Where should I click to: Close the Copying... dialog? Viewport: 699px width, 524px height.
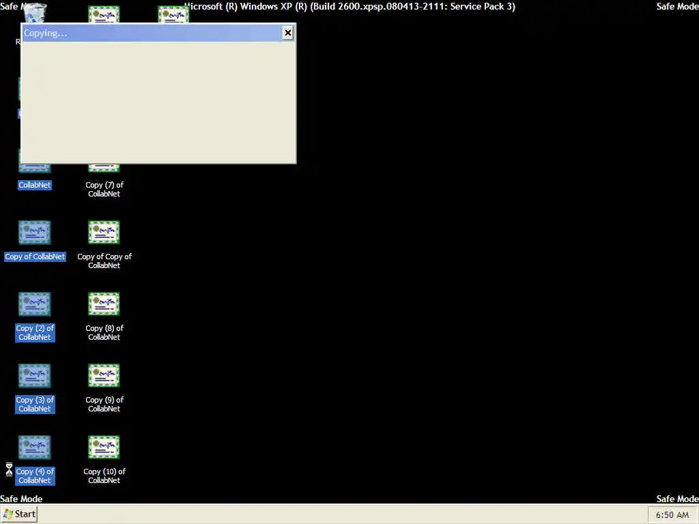288,33
